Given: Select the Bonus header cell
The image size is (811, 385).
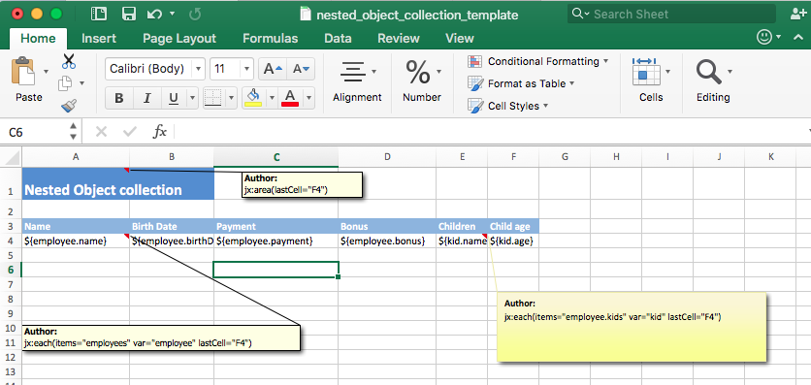Looking at the screenshot, I should (387, 226).
